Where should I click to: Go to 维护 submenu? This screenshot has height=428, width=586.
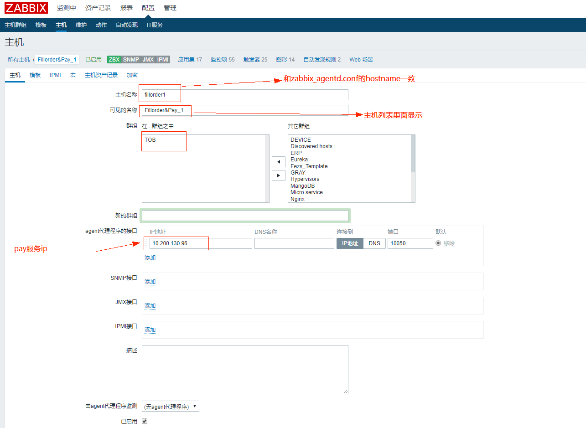(x=81, y=25)
